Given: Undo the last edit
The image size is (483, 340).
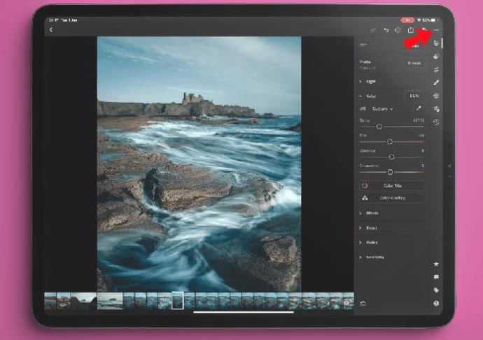Looking at the screenshot, I should click(x=386, y=30).
